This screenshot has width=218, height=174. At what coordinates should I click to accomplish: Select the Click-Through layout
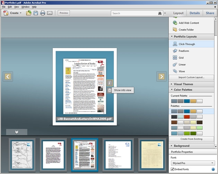tap(191, 44)
